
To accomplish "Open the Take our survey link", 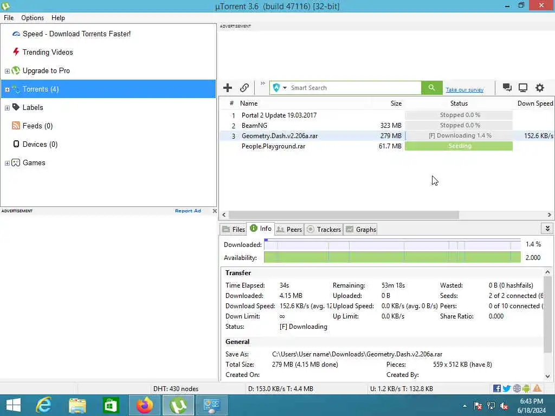I will point(464,90).
